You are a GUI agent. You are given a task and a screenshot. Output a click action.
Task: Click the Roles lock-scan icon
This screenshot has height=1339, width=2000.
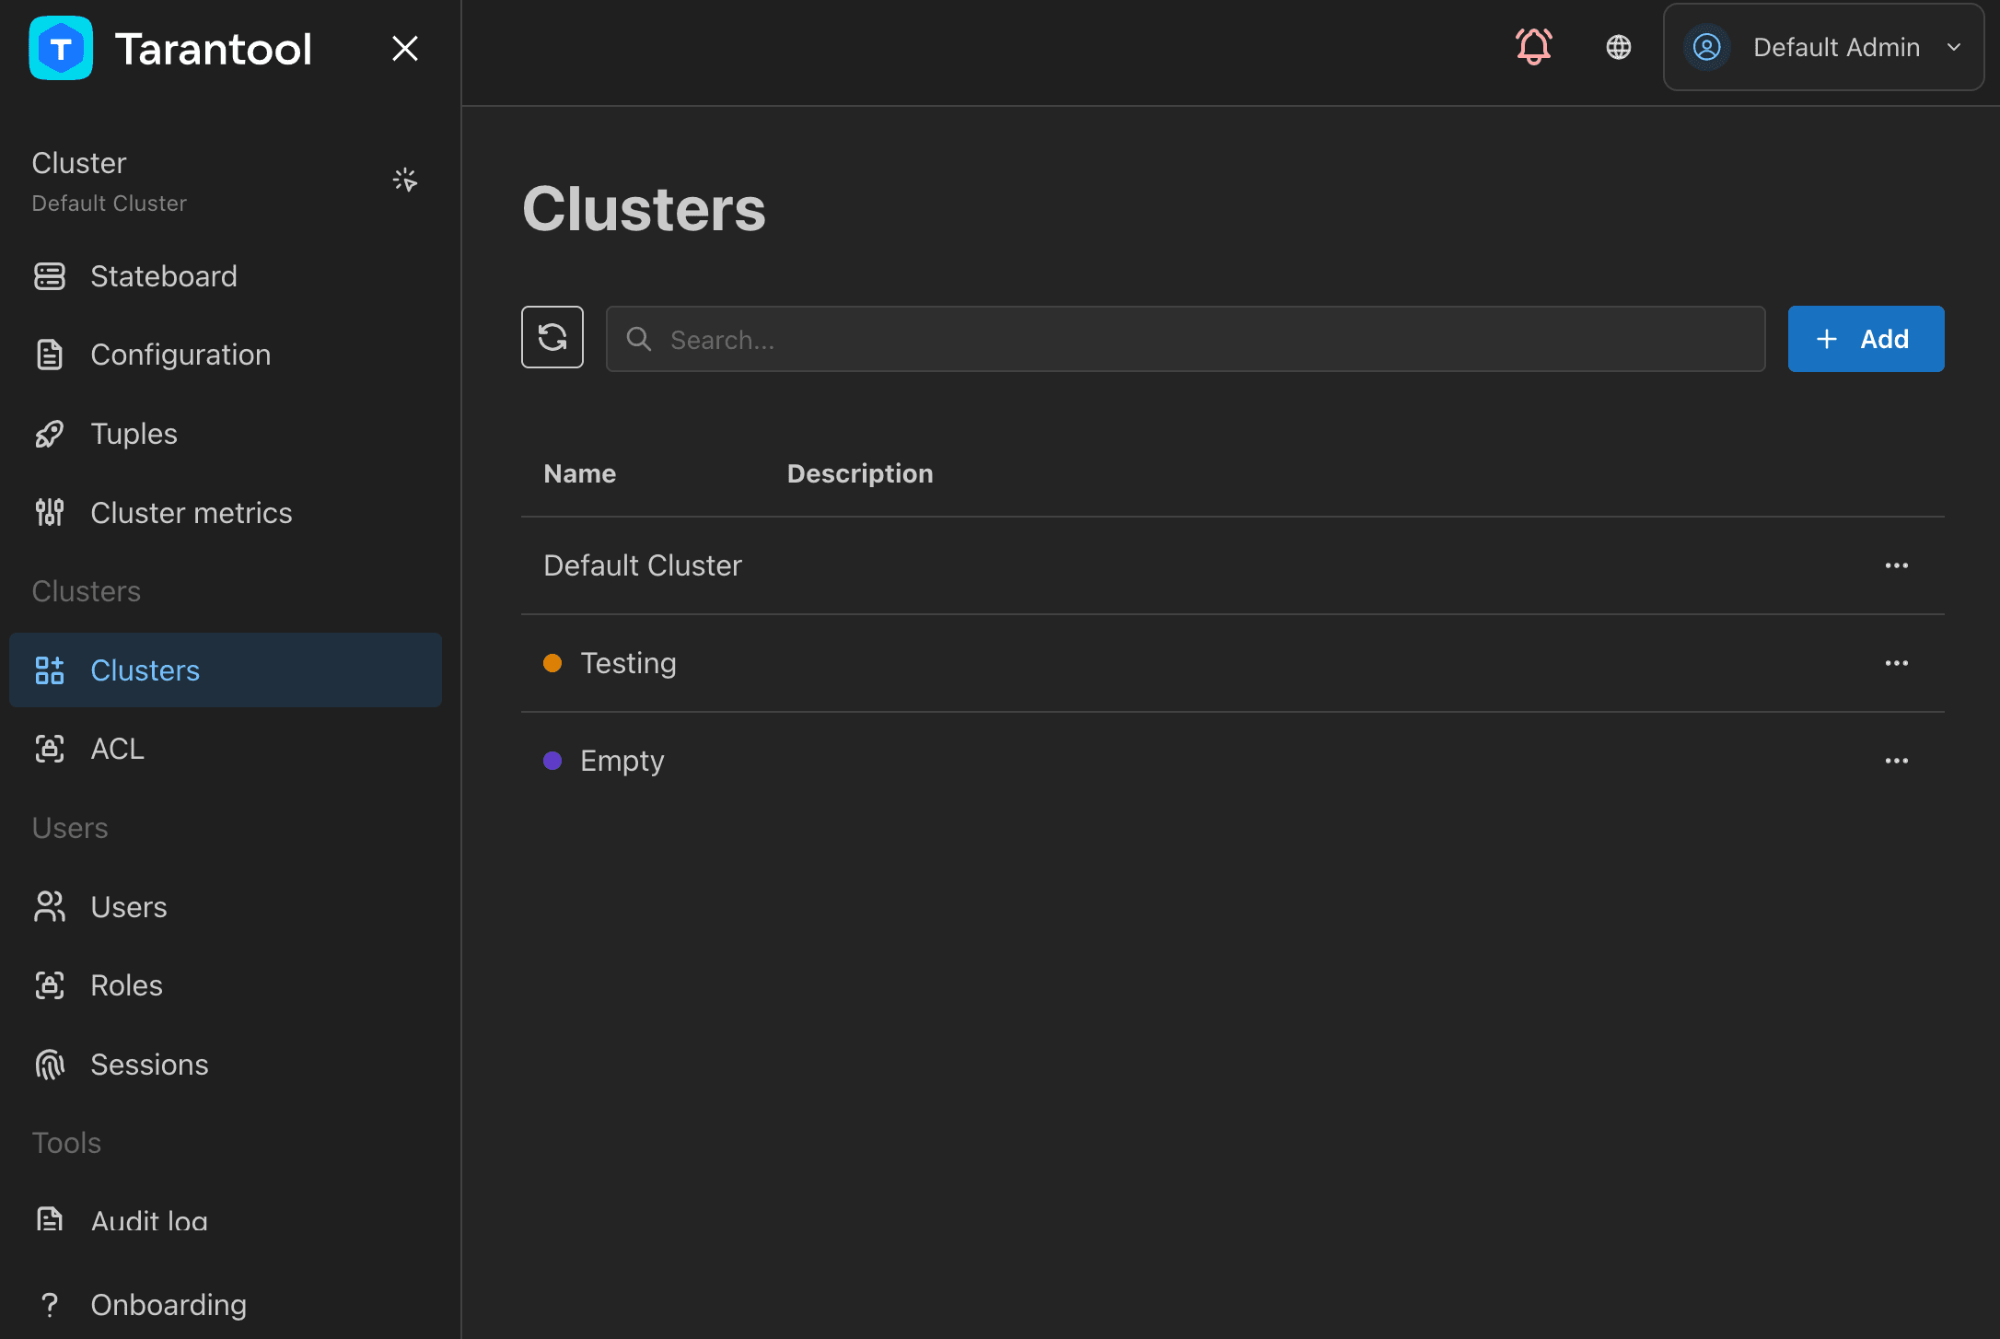(x=50, y=985)
